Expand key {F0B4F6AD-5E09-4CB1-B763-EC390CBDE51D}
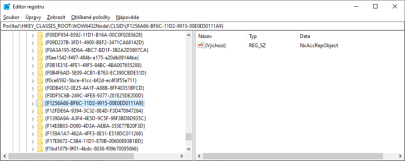This screenshot has height=161, width=405. point(33,73)
